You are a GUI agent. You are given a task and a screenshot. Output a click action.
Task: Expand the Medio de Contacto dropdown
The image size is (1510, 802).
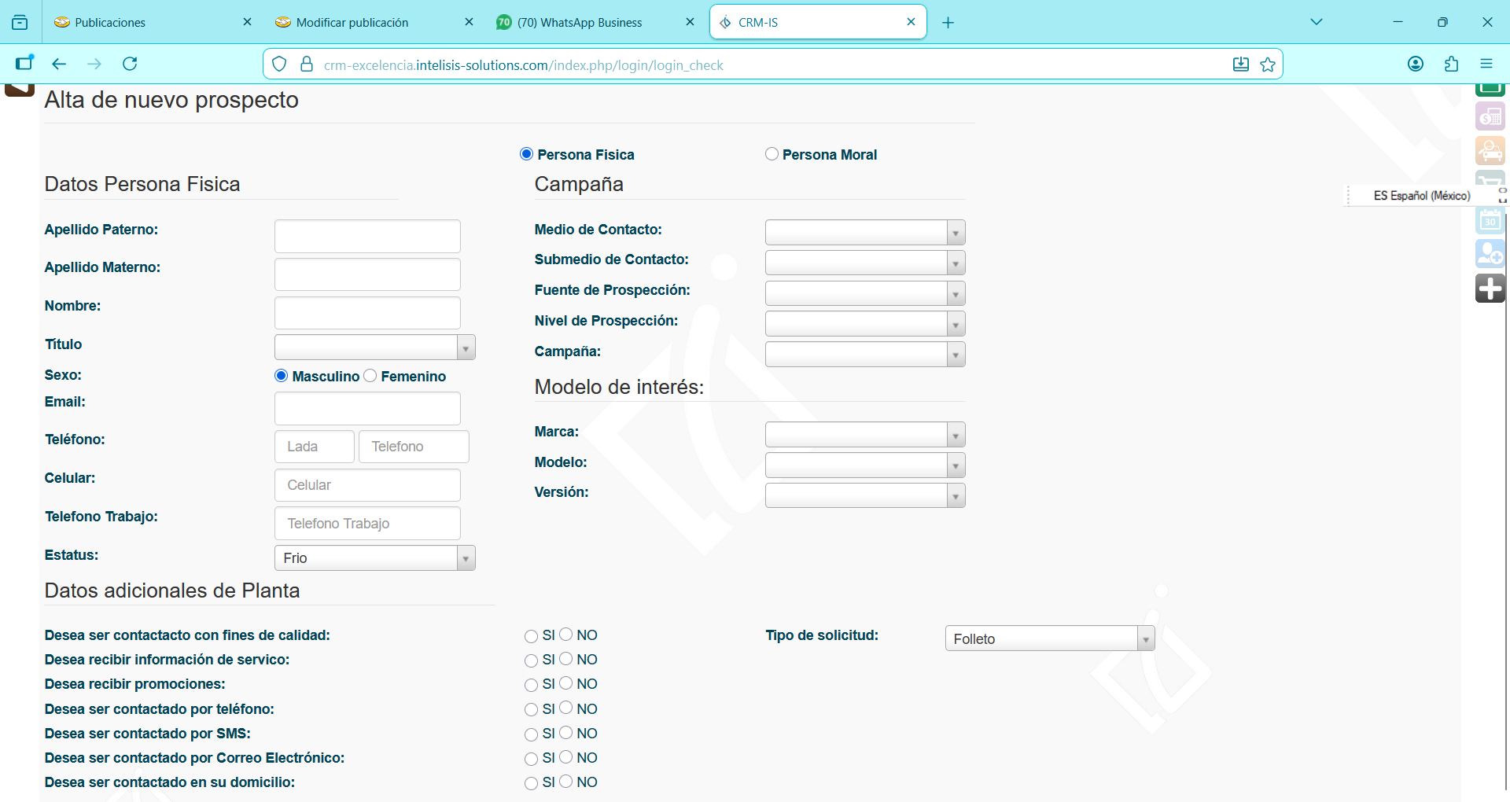tap(864, 233)
